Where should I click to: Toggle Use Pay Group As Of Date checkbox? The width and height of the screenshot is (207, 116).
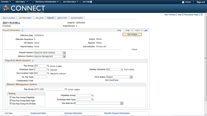pos(11,103)
